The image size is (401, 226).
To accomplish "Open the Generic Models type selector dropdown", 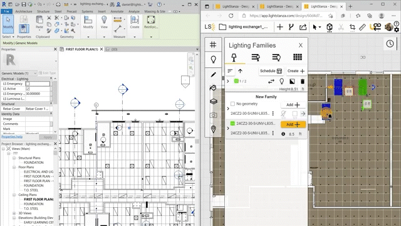I will (19, 73).
